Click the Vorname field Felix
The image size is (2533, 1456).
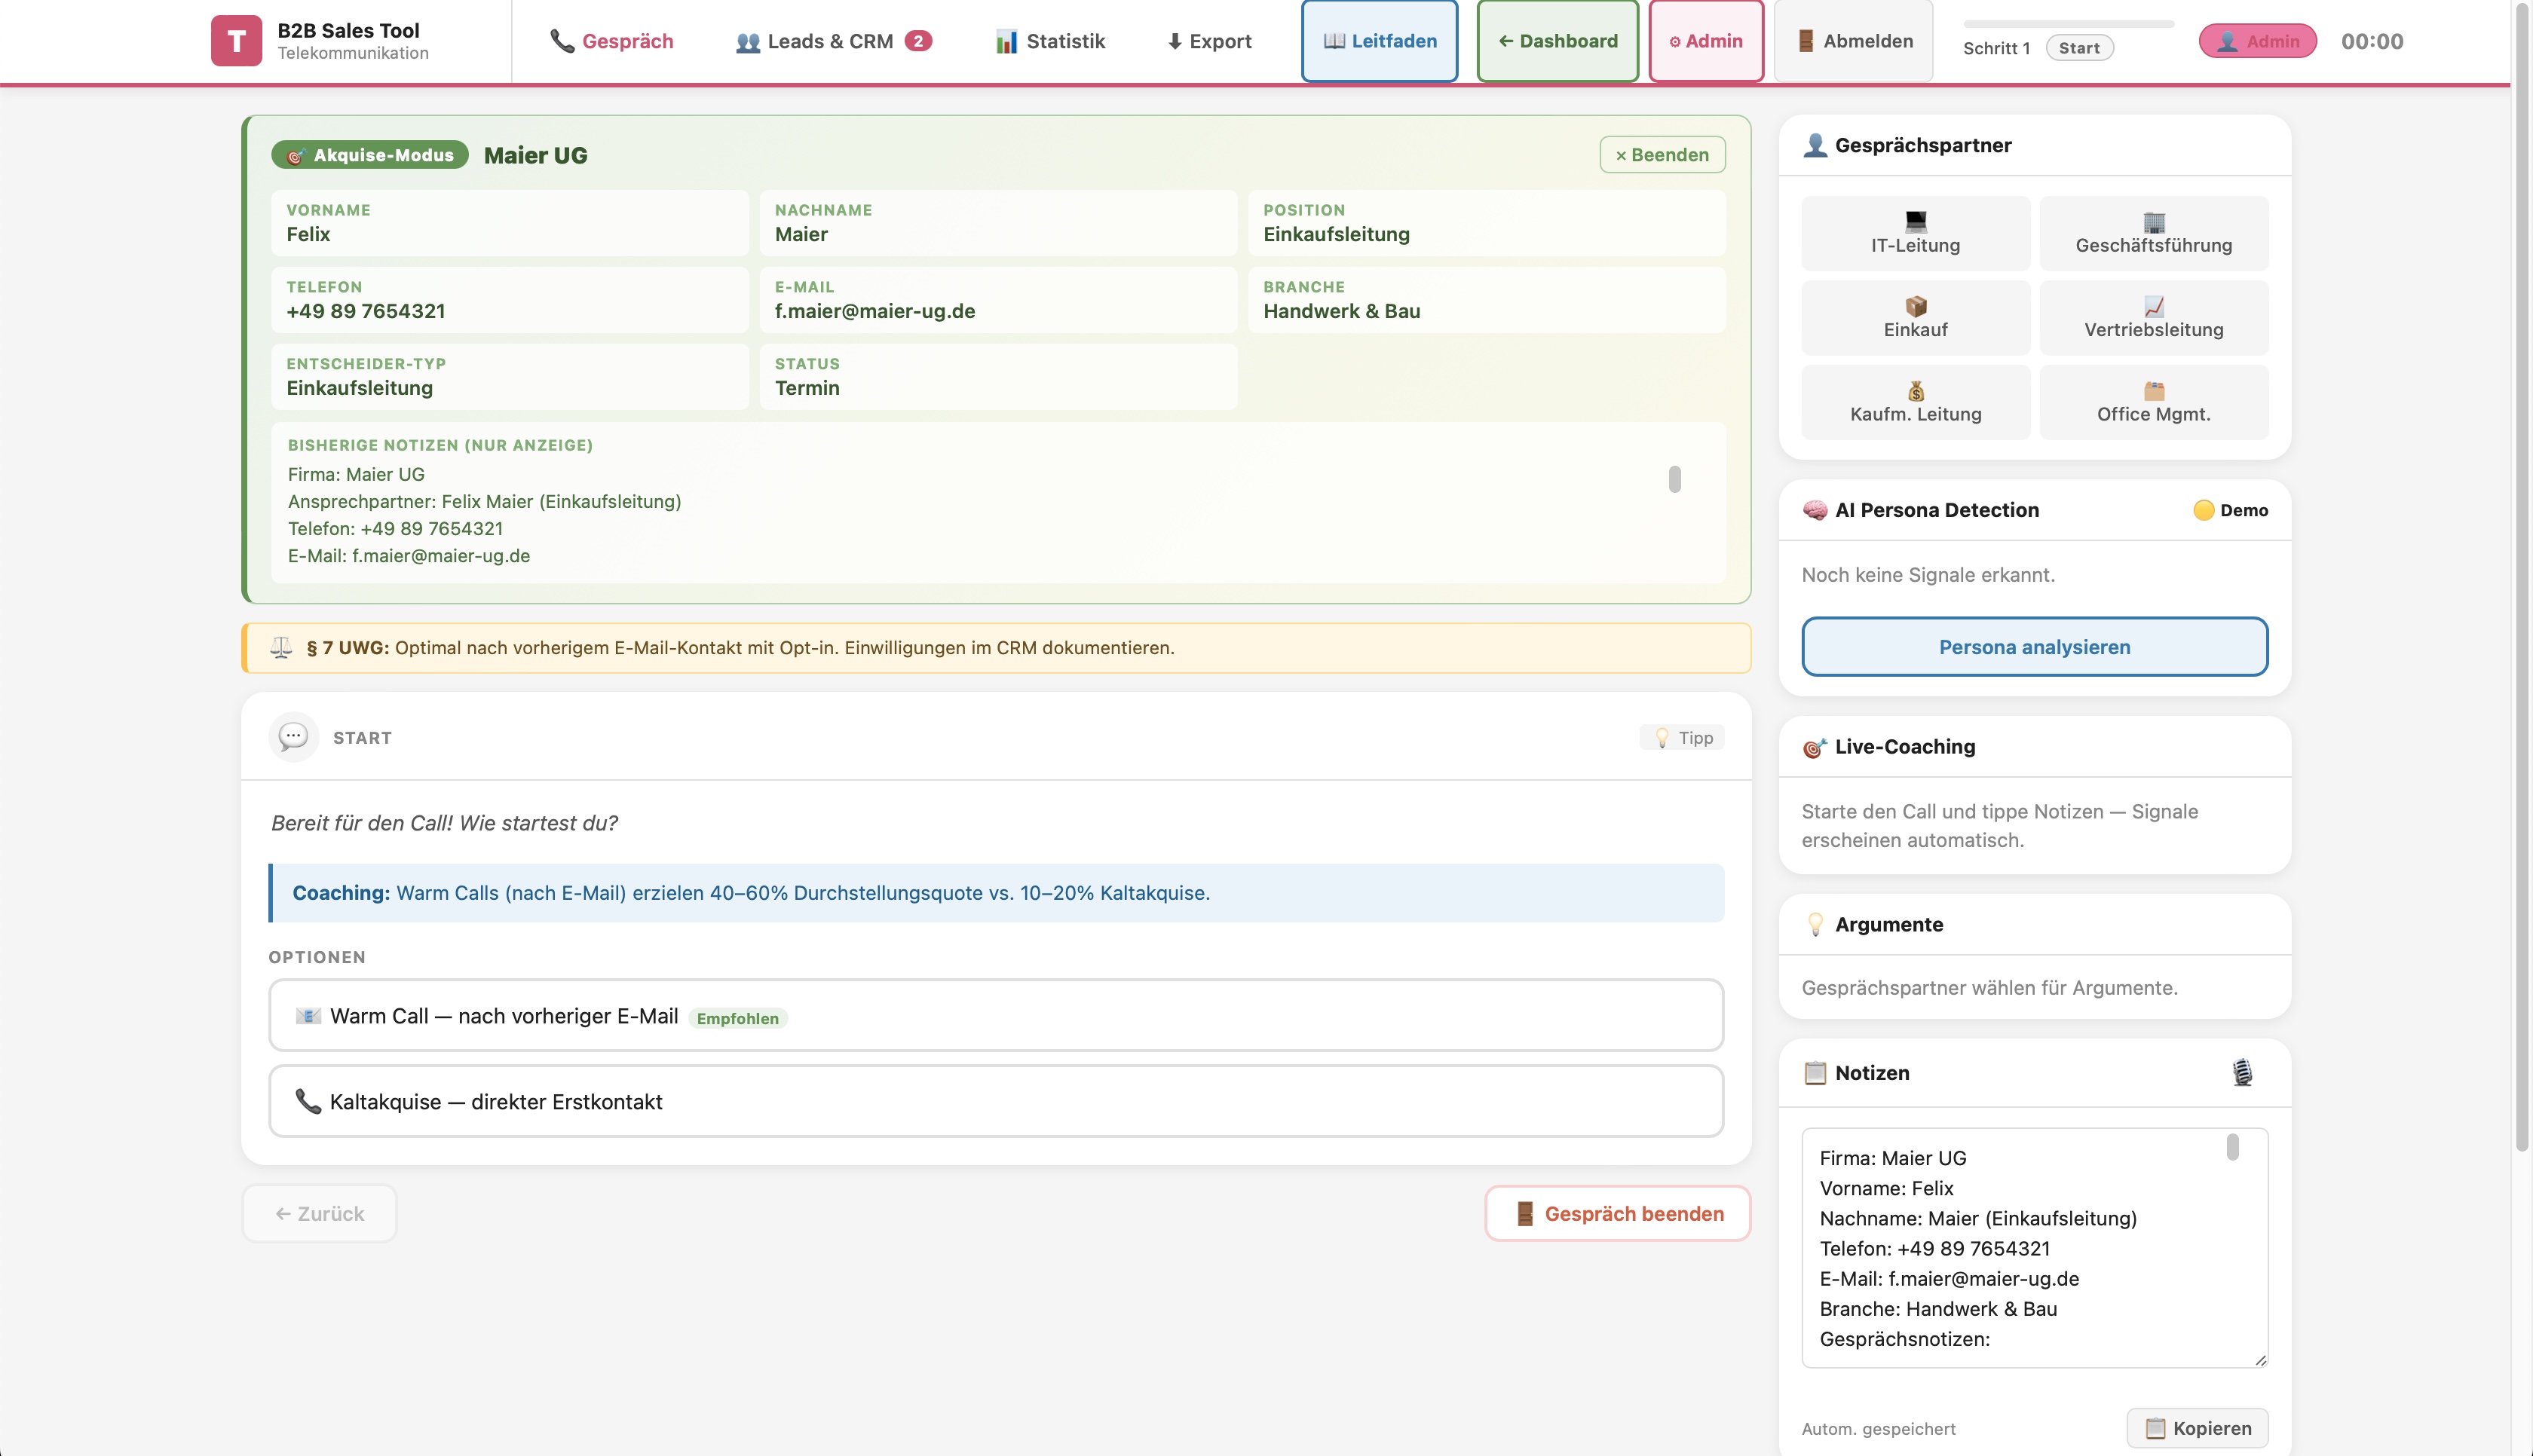[x=509, y=223]
